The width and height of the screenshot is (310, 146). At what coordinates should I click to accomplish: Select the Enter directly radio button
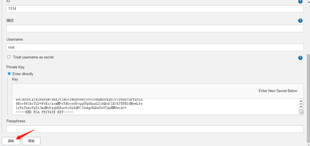coord(9,74)
